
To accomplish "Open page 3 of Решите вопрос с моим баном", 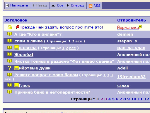I will pyautogui.click(x=112, y=75).
